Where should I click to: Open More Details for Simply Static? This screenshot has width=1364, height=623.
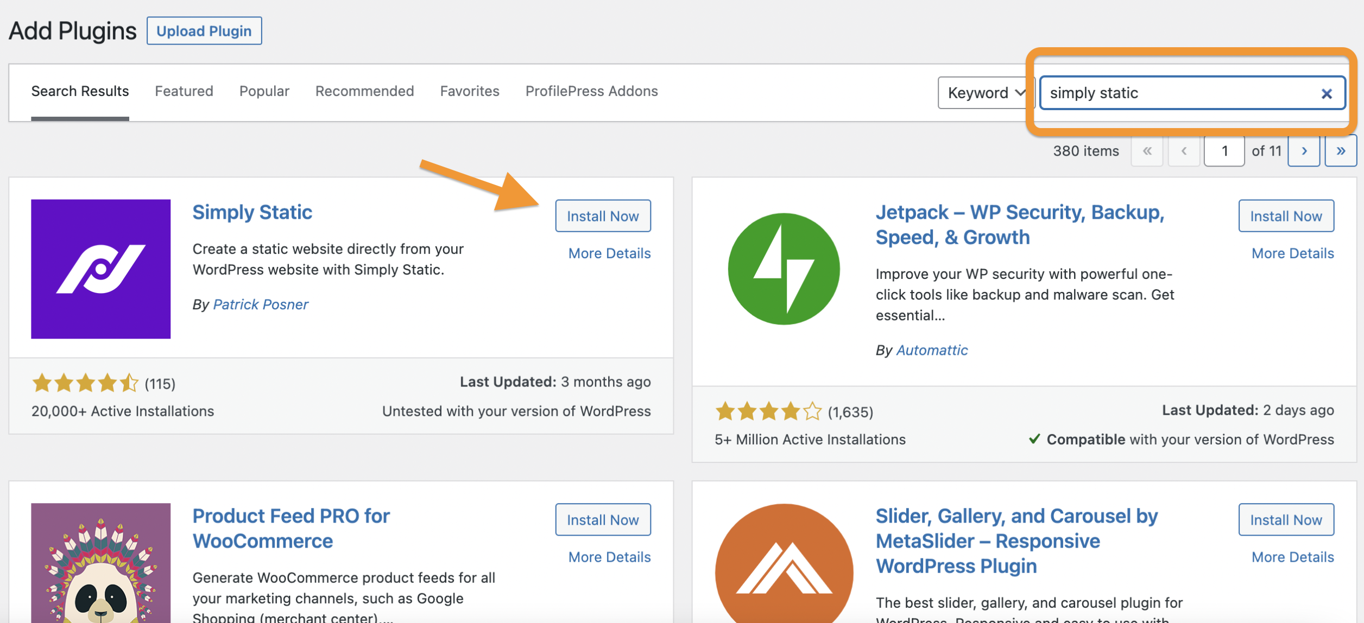click(609, 253)
